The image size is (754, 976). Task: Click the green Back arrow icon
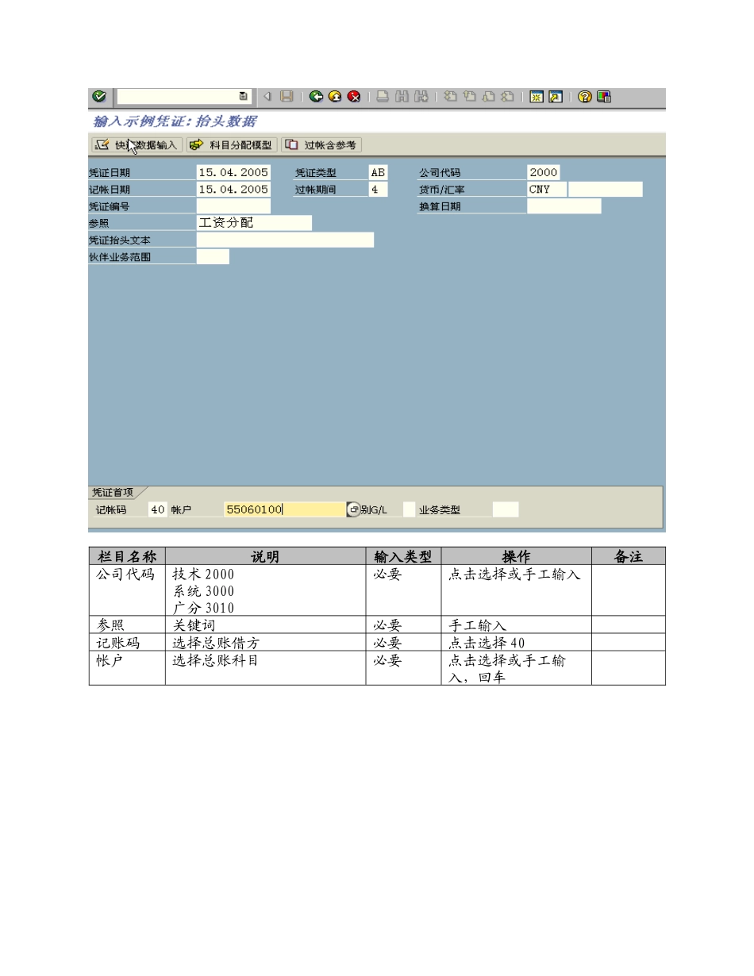316,97
